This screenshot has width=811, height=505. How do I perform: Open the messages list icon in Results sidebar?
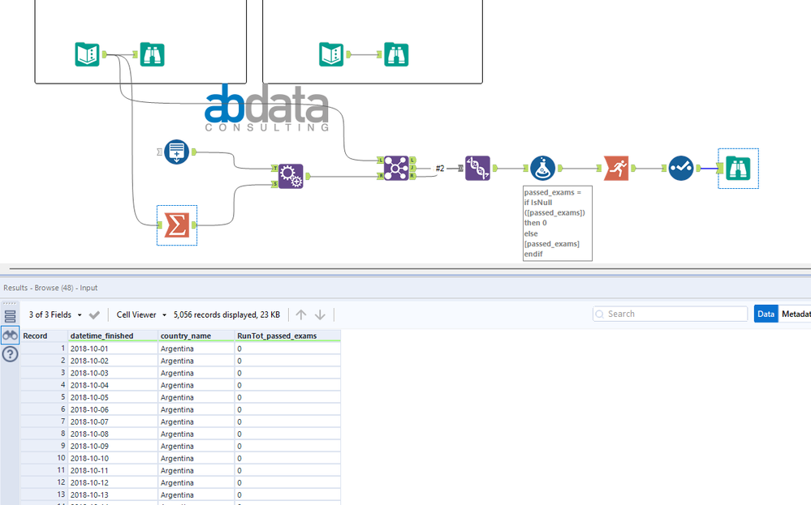10,316
